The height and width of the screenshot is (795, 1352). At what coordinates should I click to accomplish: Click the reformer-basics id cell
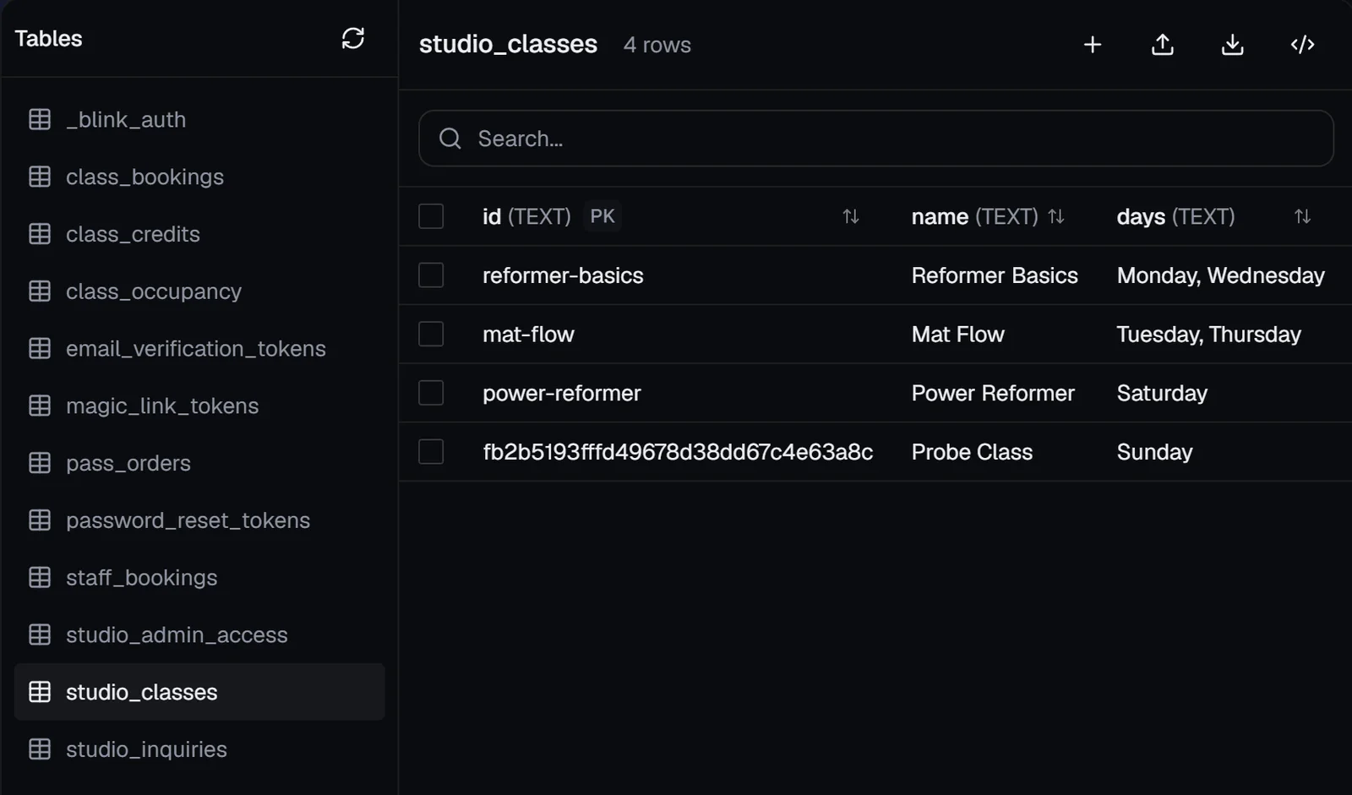tap(563, 275)
